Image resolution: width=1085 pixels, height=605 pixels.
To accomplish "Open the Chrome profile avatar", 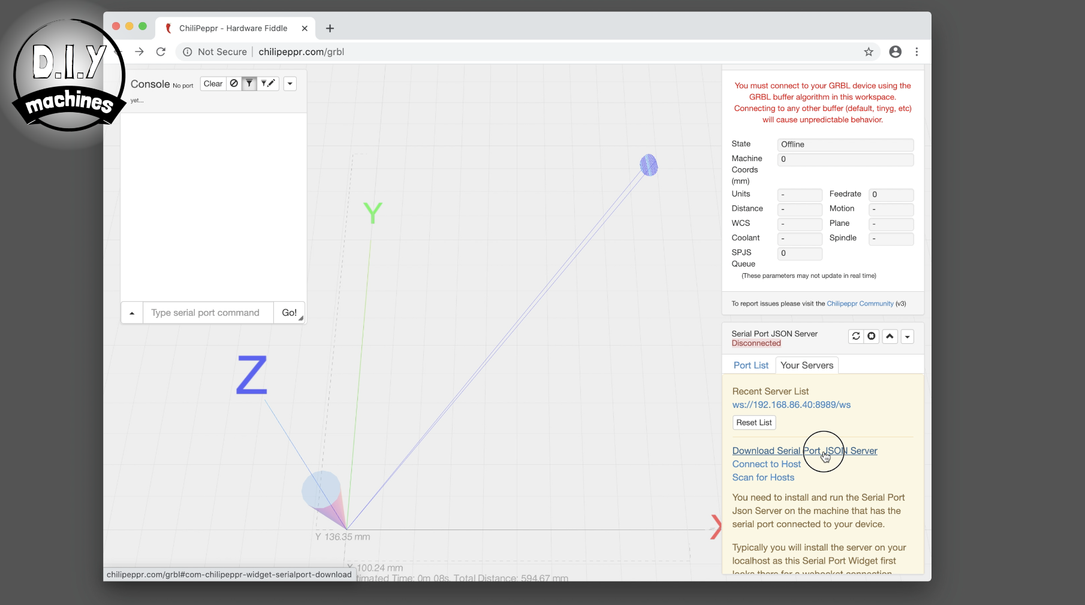I will tap(895, 52).
